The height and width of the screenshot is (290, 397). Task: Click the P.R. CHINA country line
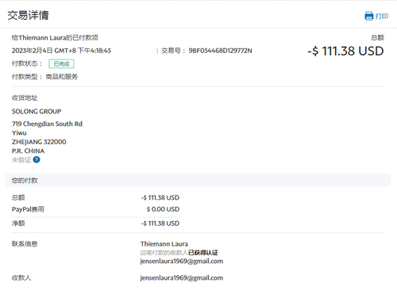point(28,151)
